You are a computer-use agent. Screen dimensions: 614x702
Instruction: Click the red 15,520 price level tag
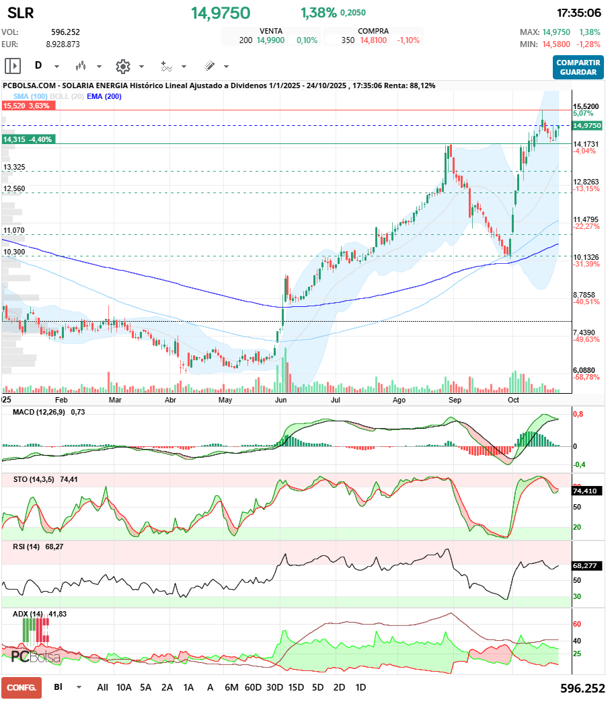tap(27, 106)
